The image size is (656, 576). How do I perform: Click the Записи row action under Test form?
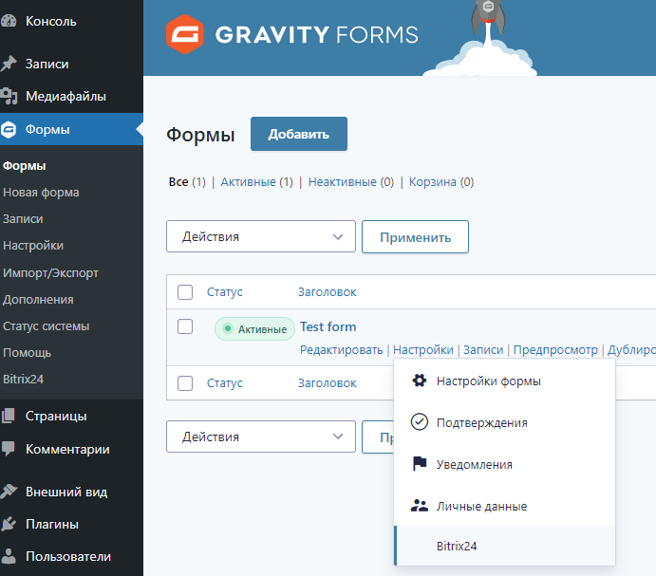[x=483, y=350]
